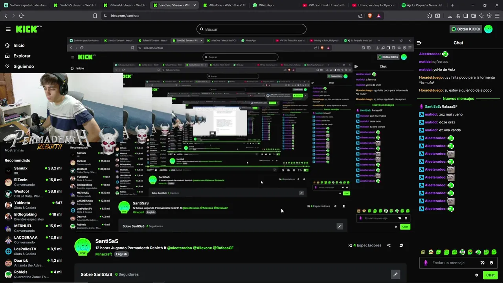
Task: Open the Kick sidebar hamburger menu
Action: point(8,29)
